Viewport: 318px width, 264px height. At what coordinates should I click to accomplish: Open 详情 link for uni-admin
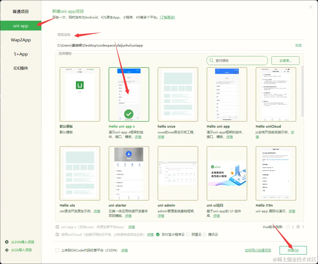[161, 216]
